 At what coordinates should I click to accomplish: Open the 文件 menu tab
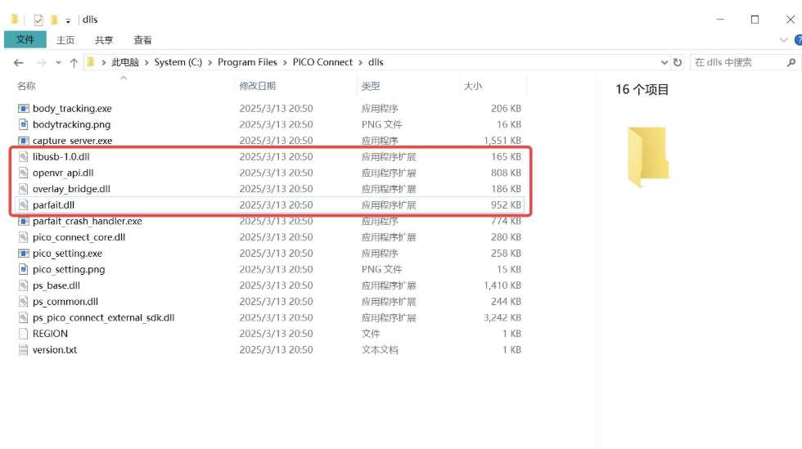click(25, 39)
